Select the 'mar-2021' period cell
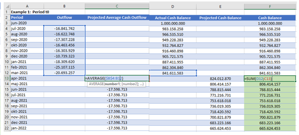This screenshot has height=135, width=299. pos(27,73)
